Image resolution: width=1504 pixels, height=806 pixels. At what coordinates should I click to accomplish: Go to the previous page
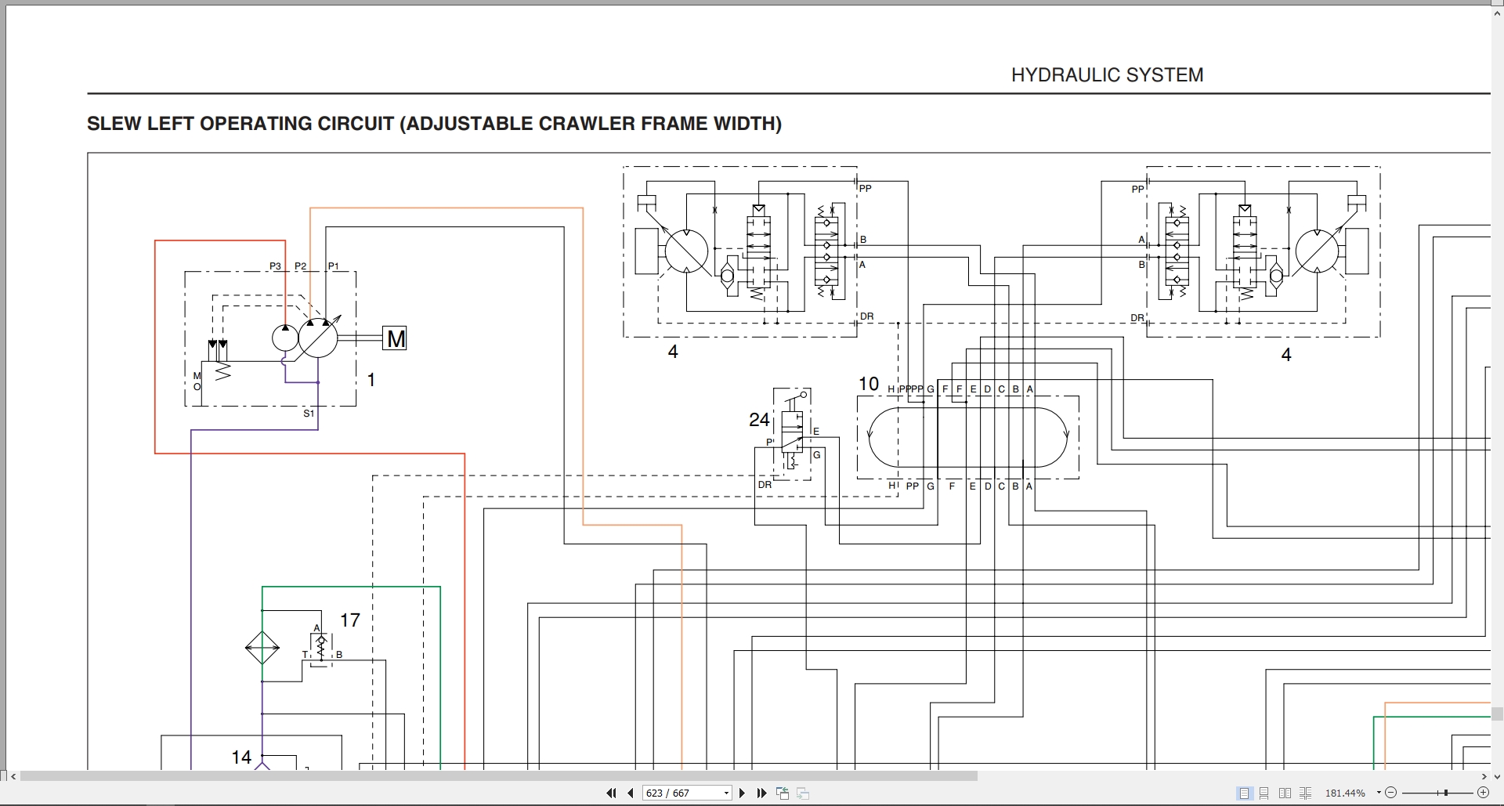tap(631, 793)
